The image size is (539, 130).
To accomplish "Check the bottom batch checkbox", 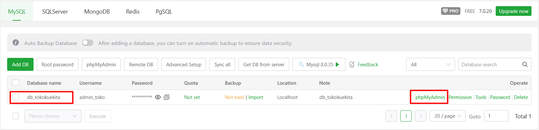I will pos(16,116).
